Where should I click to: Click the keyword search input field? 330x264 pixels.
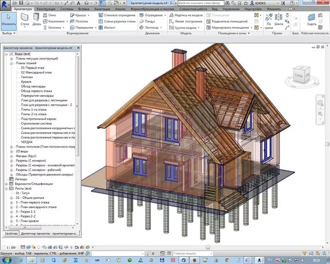[x=200, y=3]
